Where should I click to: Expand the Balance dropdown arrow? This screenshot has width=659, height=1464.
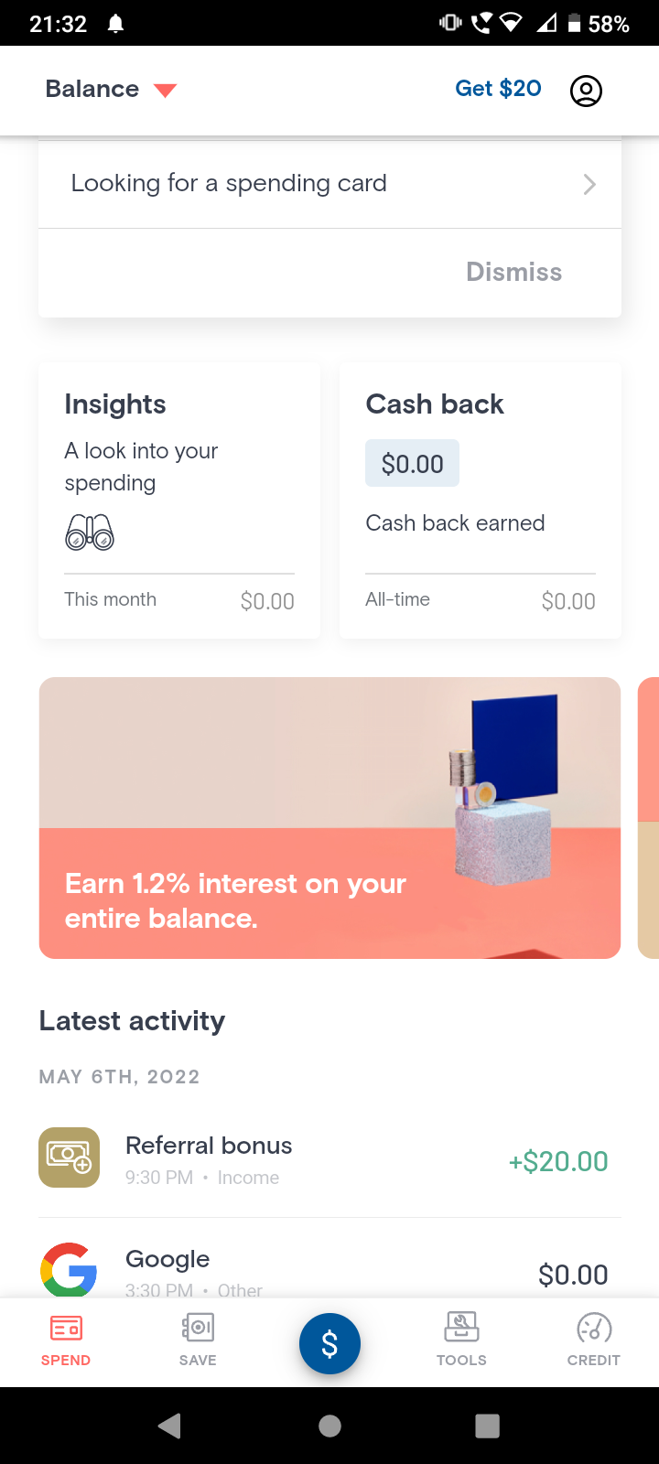[165, 90]
